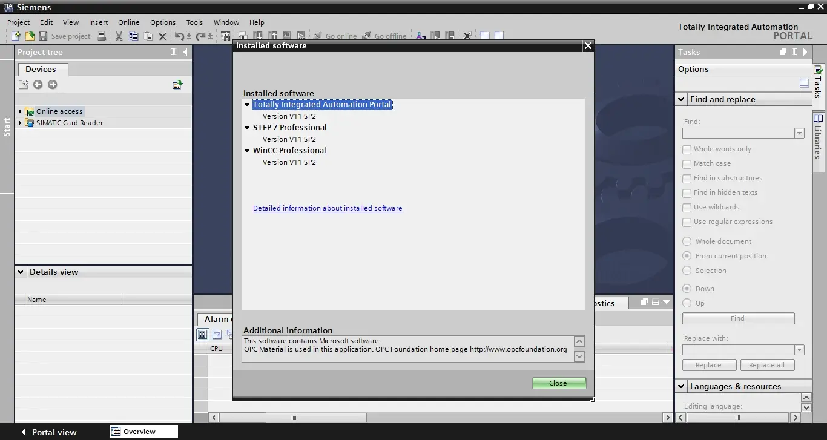Screen dimensions: 827x440
Task: Click the Paste clipboard icon
Action: click(x=148, y=36)
